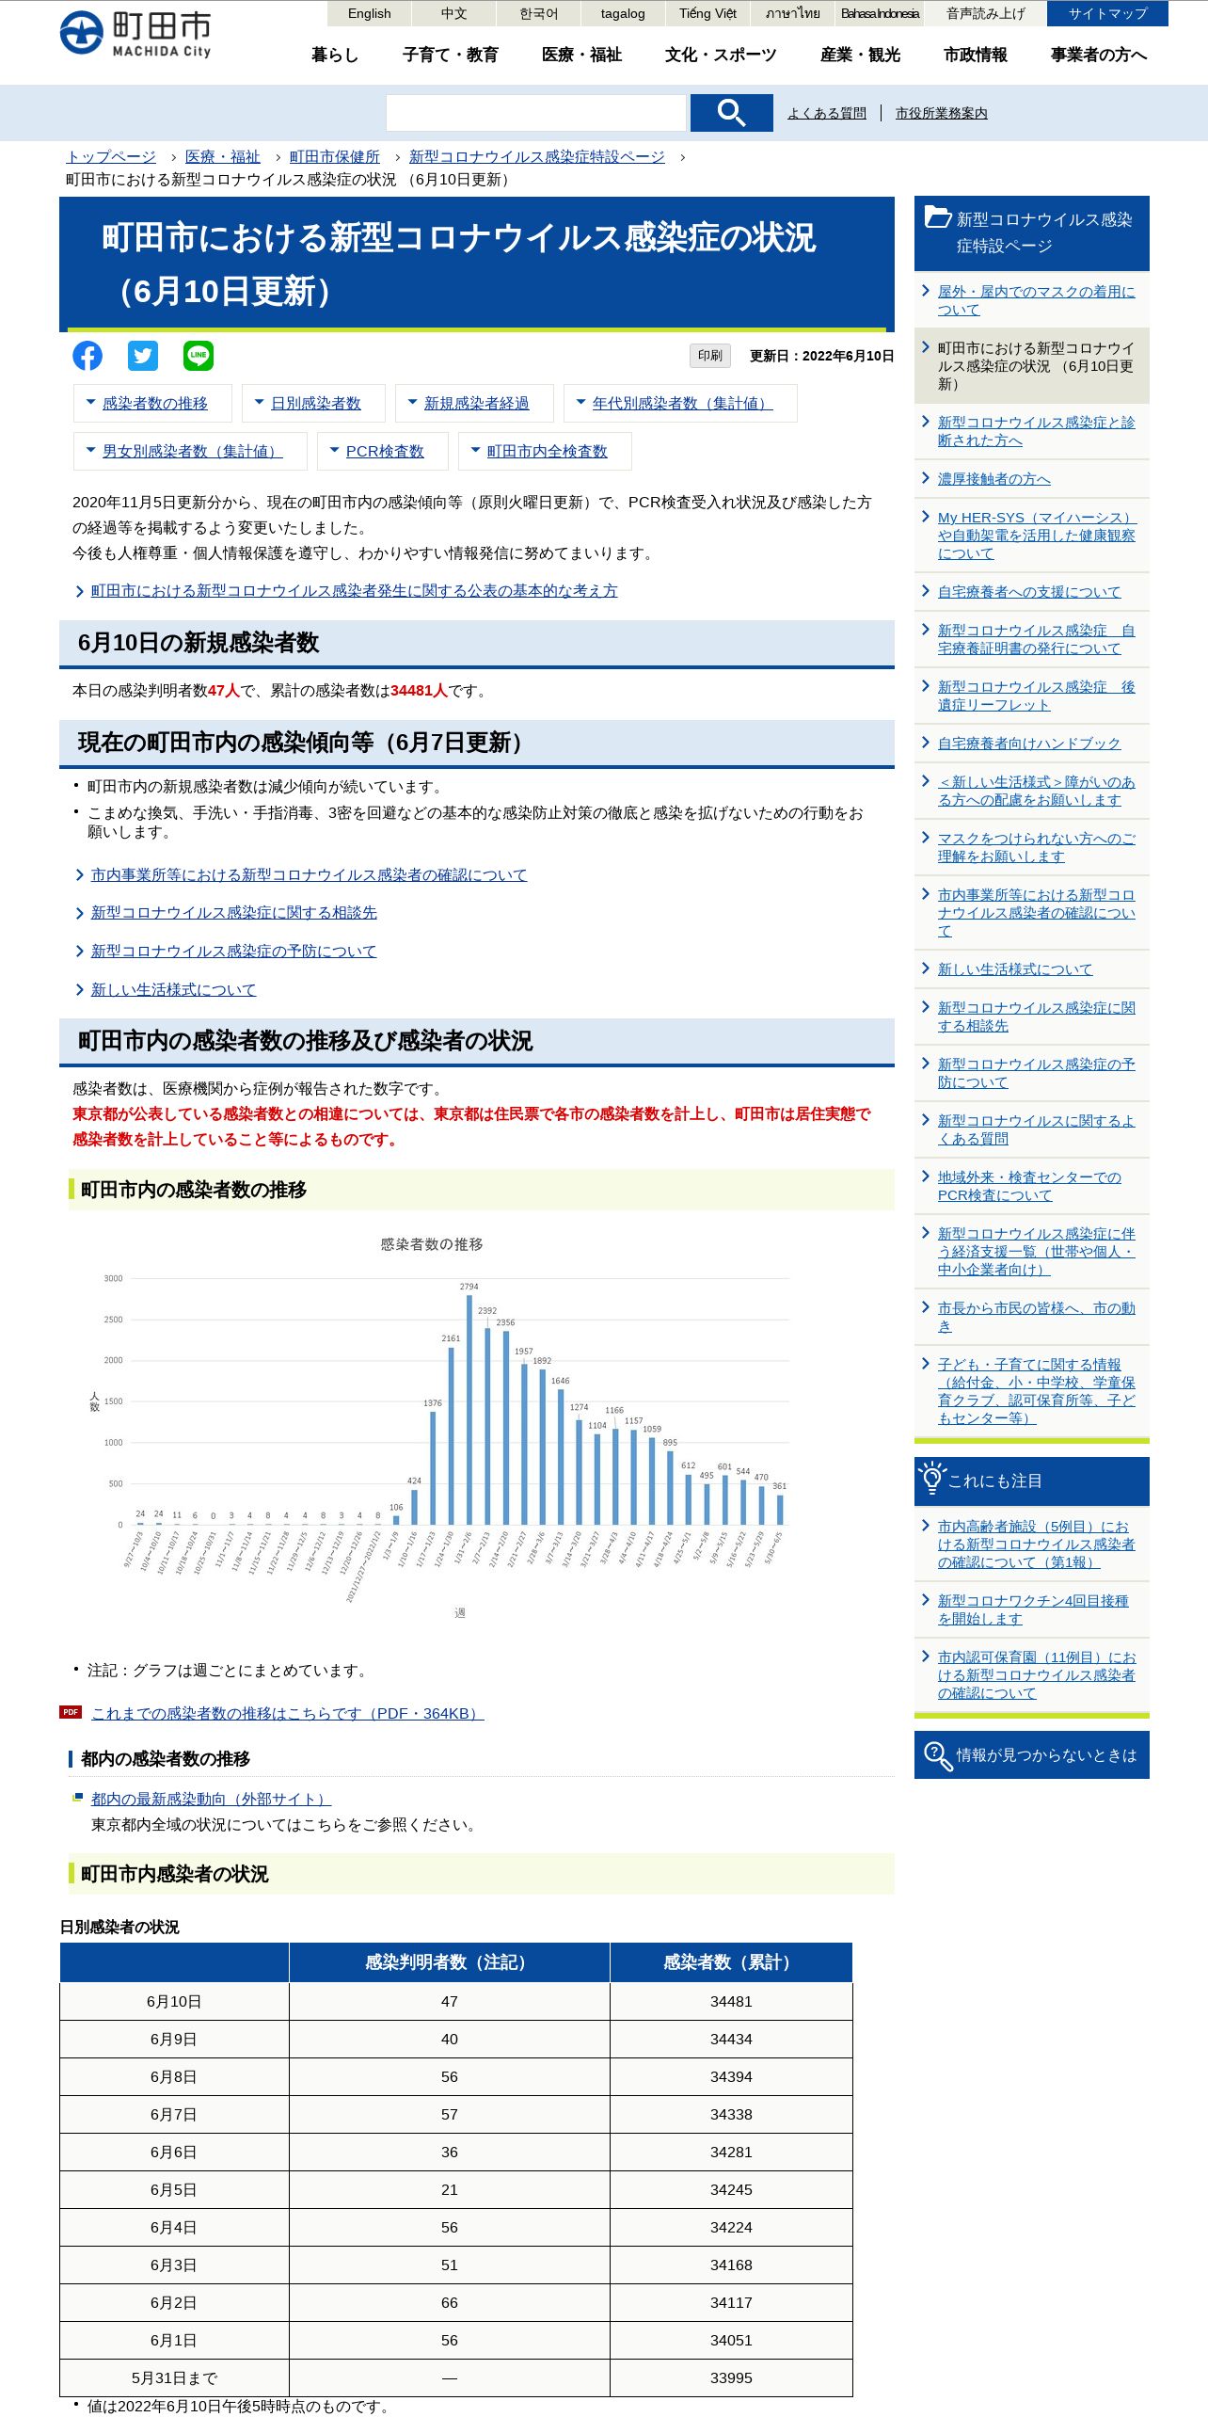
Task: Open the 医療・福祉 menu
Action: coord(581,55)
